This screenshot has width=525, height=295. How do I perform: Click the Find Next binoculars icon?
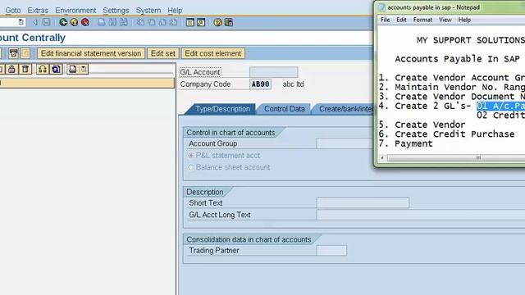pos(124,22)
